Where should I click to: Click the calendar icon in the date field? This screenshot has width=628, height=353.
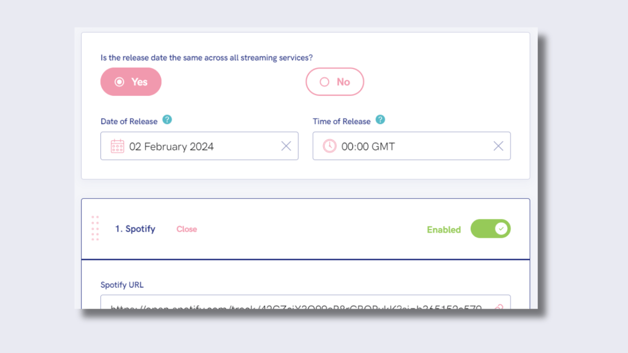point(117,146)
